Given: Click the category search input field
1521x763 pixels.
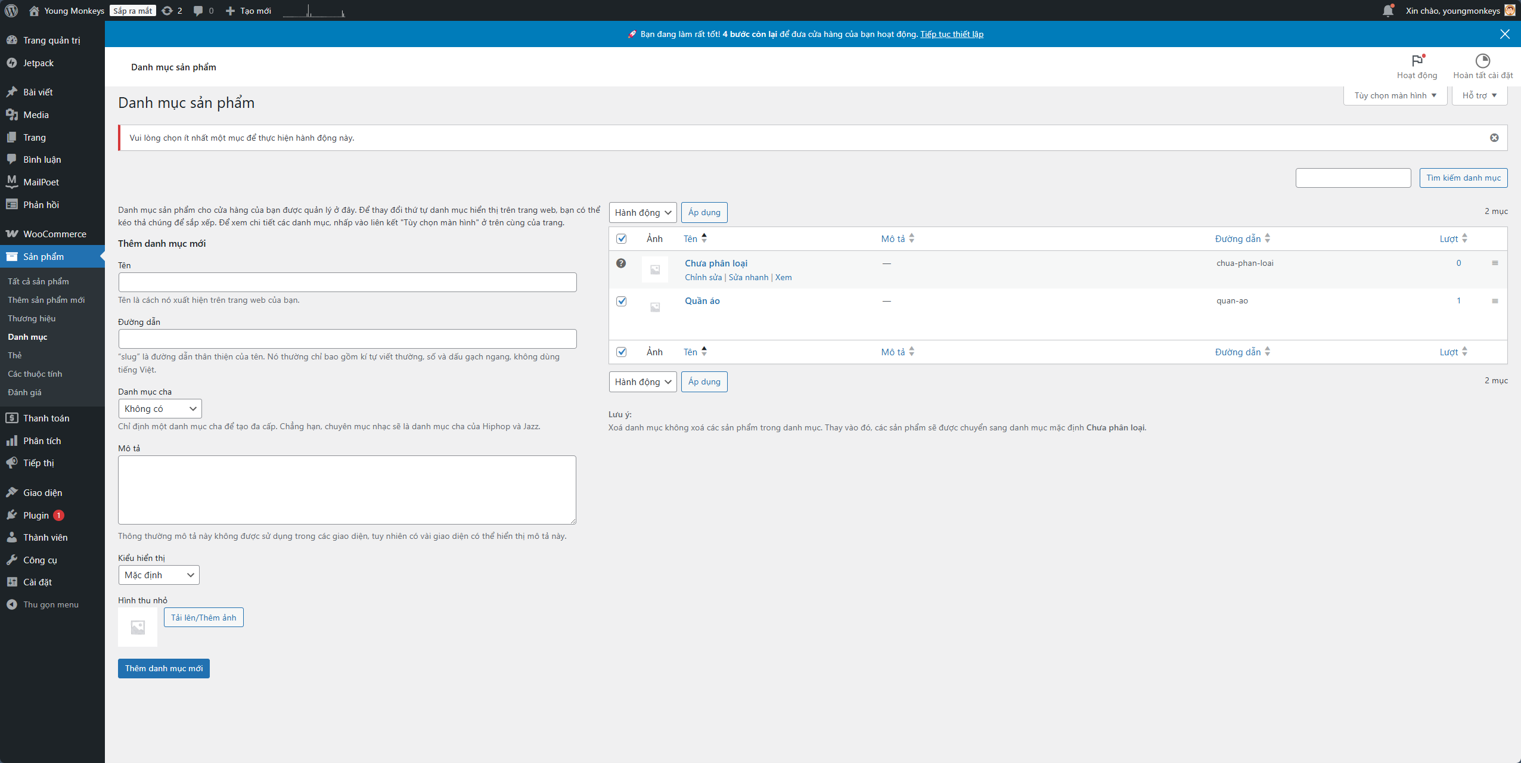Looking at the screenshot, I should tap(1353, 178).
